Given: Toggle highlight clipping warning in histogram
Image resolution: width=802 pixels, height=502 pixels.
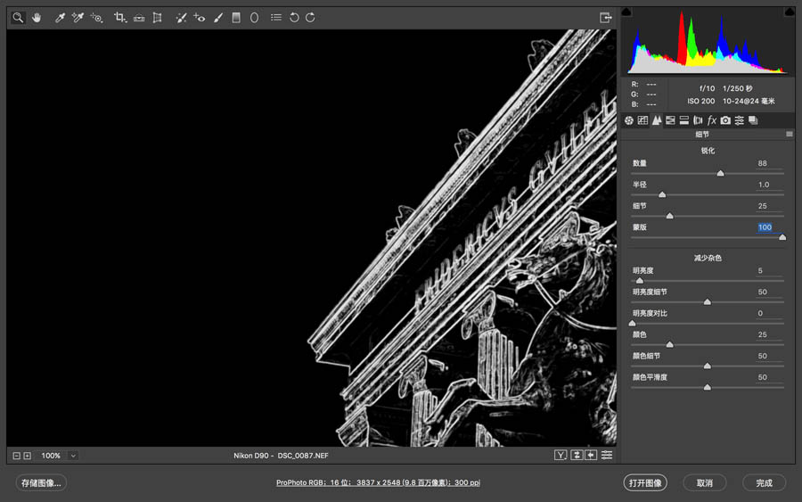Looking at the screenshot, I should pos(790,12).
